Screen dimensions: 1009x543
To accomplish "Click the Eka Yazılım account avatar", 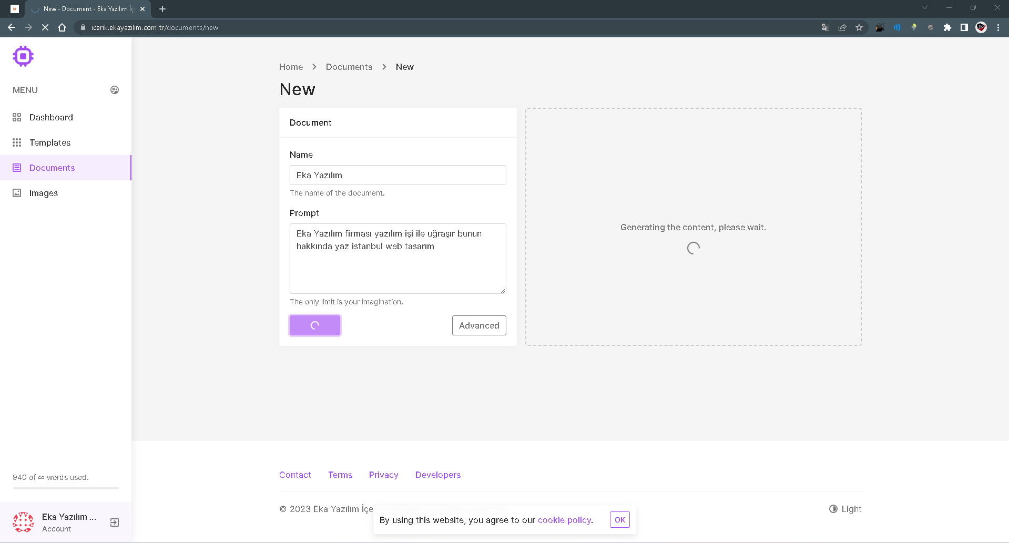I will tap(23, 522).
